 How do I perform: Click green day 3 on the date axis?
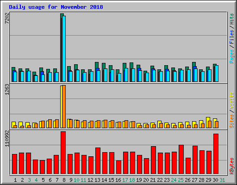[29, 180]
